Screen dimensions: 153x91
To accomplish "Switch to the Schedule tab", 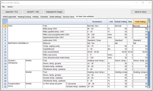I will click(44, 17).
